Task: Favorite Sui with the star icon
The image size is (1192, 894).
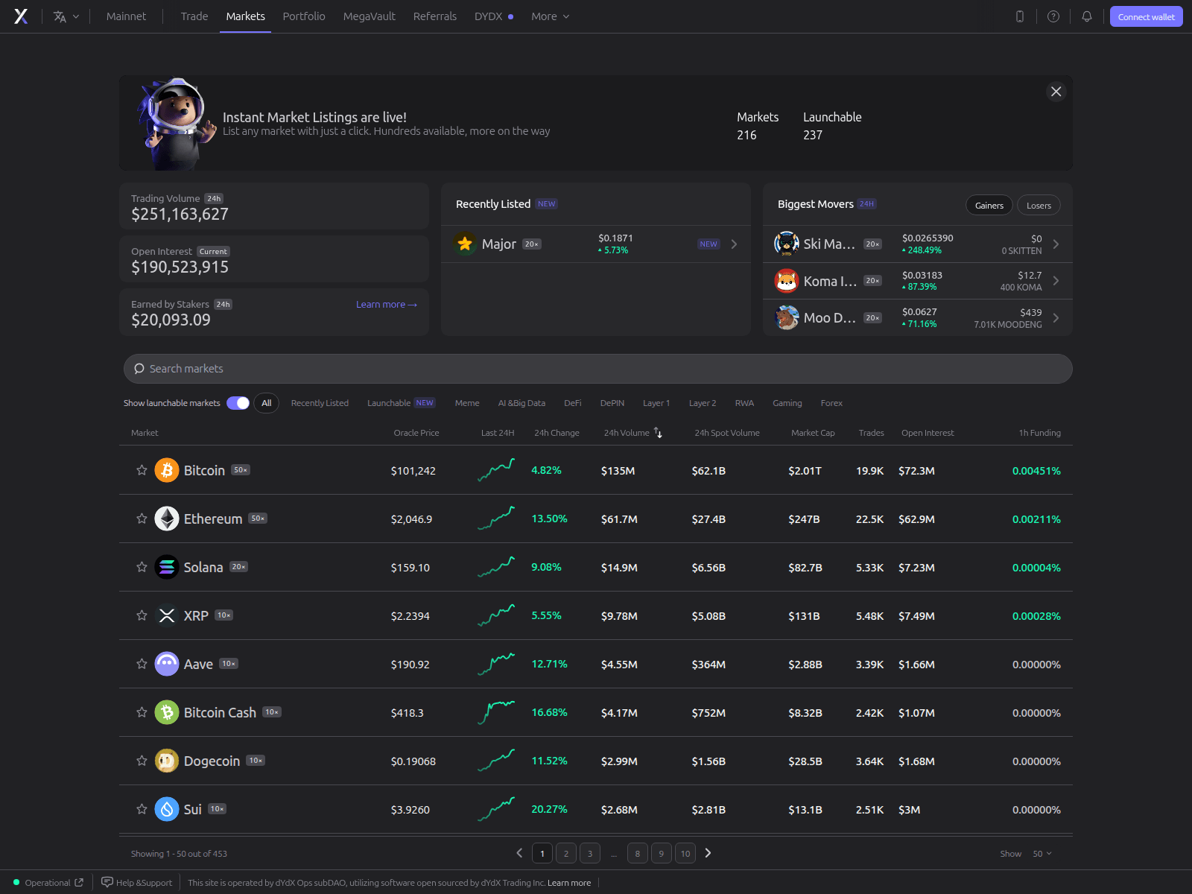Action: (142, 809)
